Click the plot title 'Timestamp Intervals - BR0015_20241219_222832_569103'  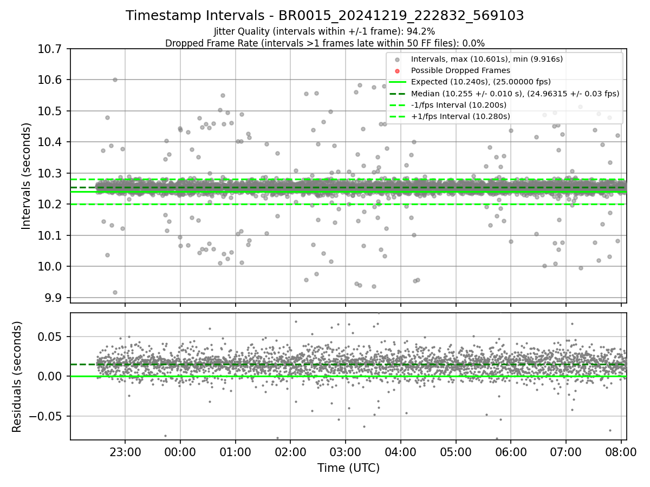(325, 16)
